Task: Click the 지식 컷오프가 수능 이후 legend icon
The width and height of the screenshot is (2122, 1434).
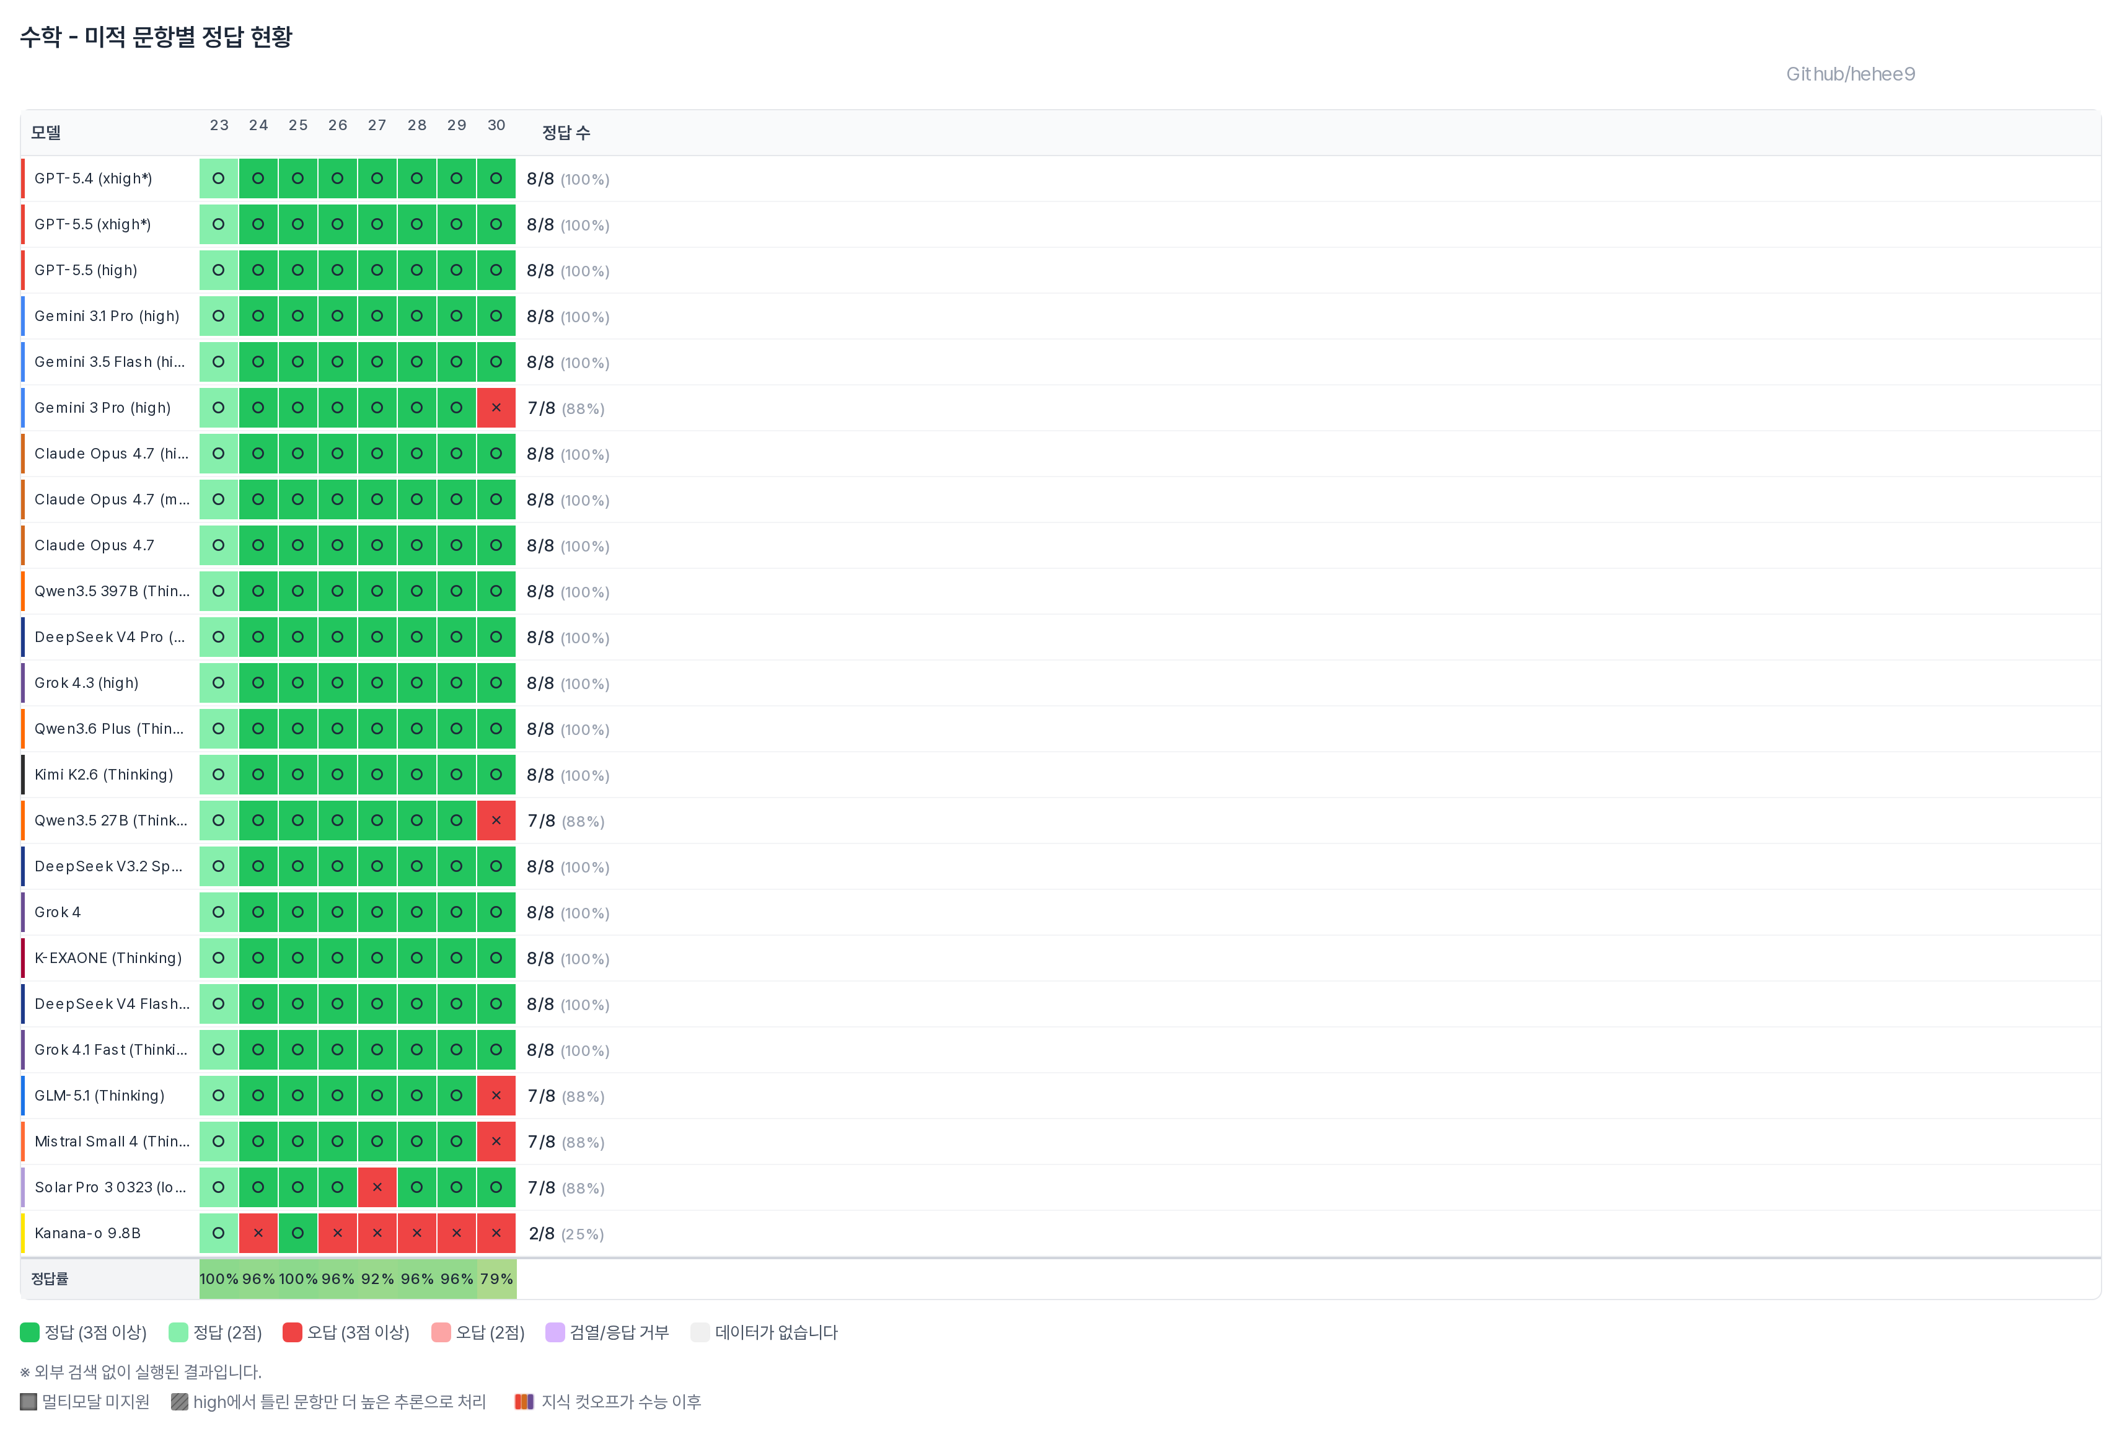Action: click(x=524, y=1401)
